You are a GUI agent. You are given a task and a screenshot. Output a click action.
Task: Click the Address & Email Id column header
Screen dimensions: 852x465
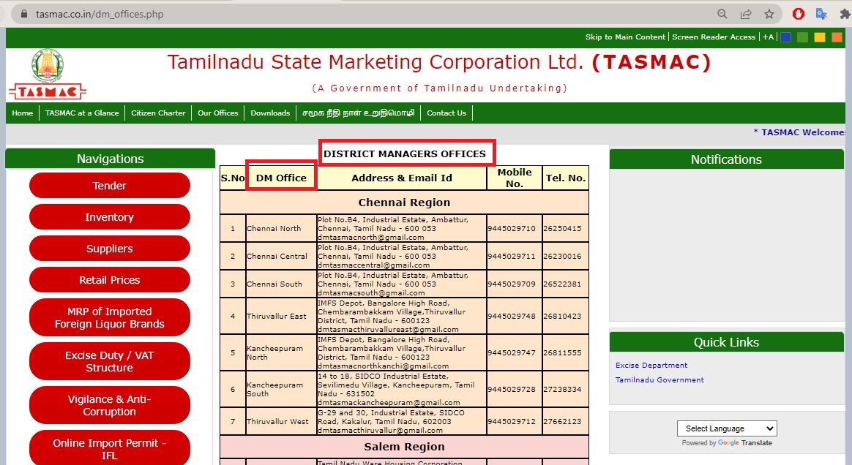402,178
